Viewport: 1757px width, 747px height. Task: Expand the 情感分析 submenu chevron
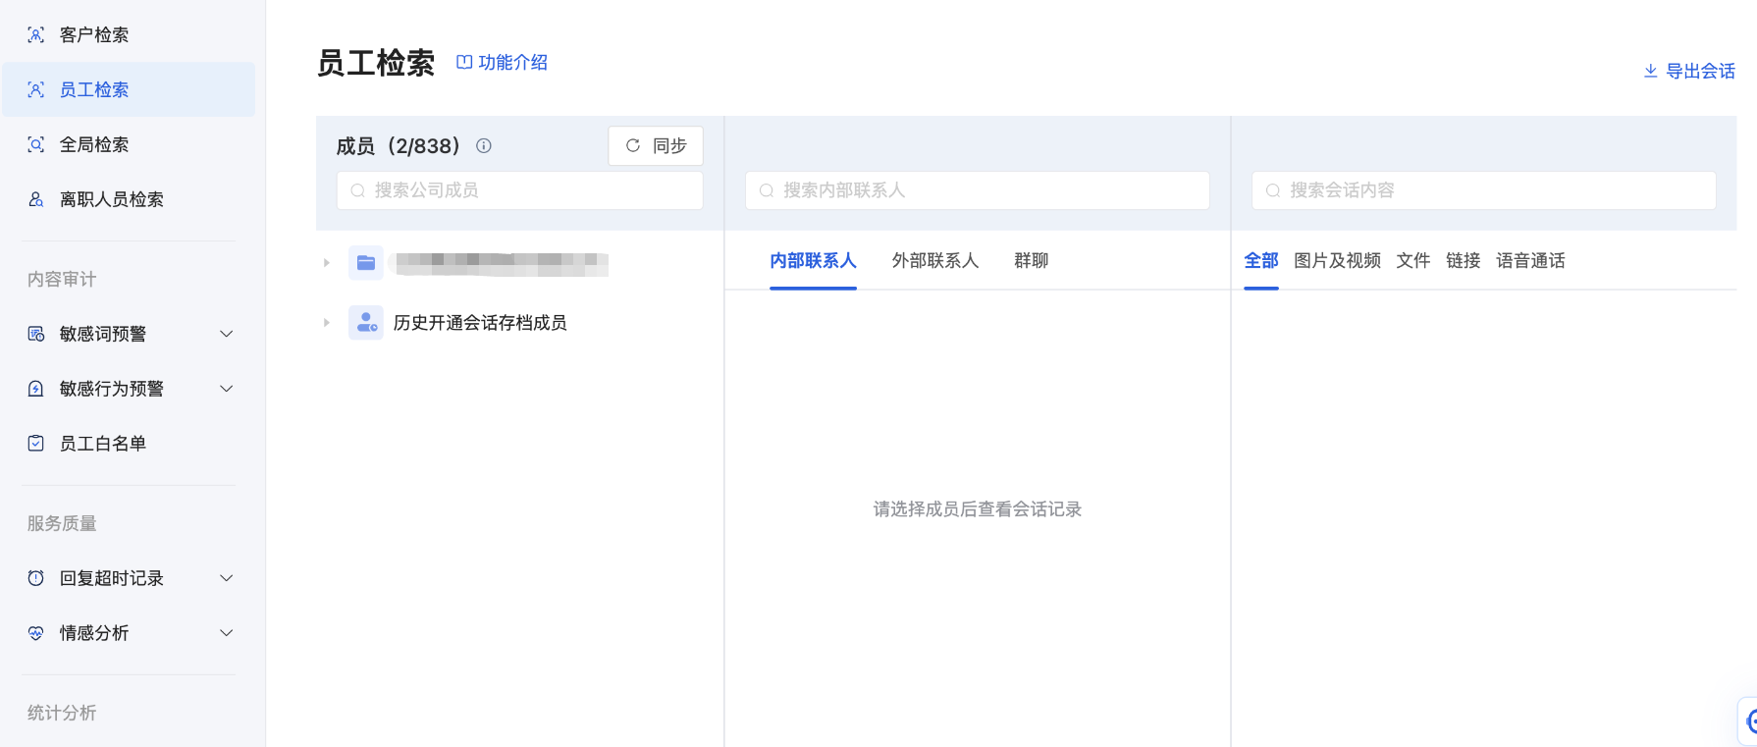coord(227,633)
